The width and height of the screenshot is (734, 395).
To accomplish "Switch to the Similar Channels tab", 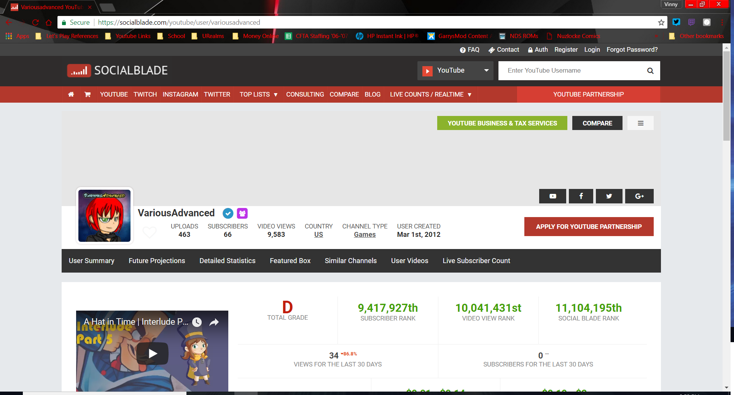I will (x=351, y=261).
